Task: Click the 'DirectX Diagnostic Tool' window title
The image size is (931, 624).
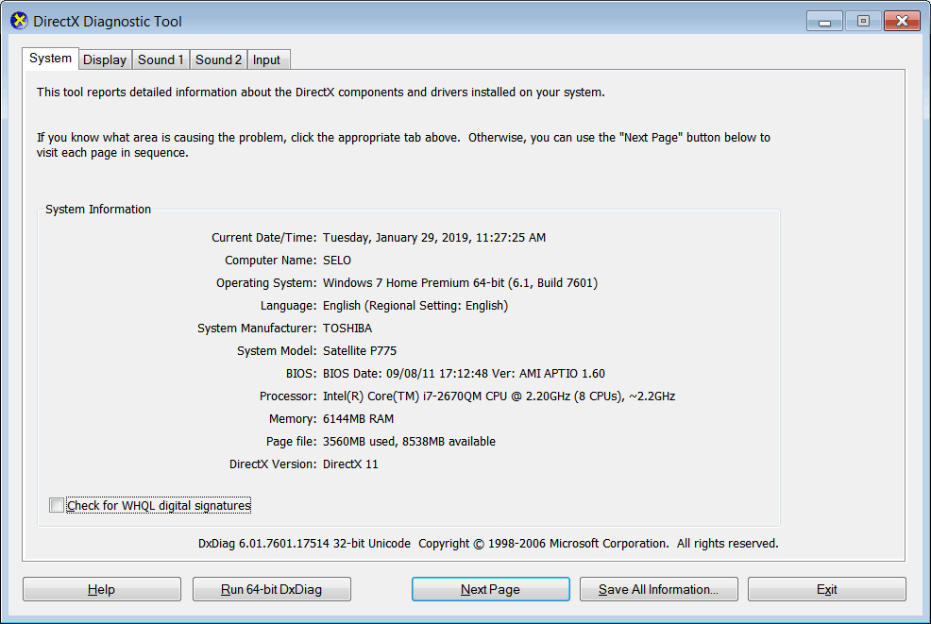Action: click(108, 22)
